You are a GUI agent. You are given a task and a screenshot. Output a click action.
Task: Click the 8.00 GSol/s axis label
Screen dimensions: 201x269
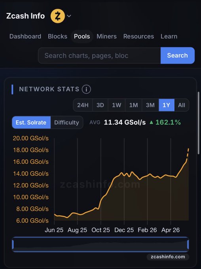(32, 209)
